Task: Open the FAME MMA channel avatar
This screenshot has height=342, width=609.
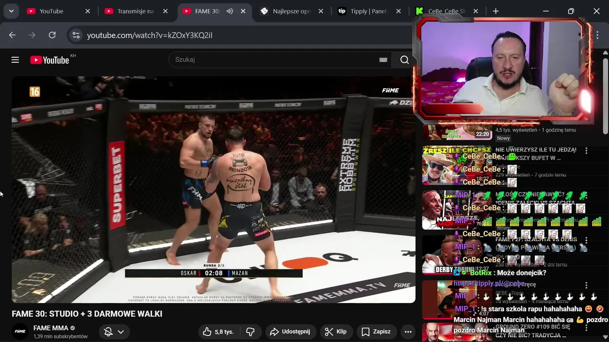Action: 20,332
